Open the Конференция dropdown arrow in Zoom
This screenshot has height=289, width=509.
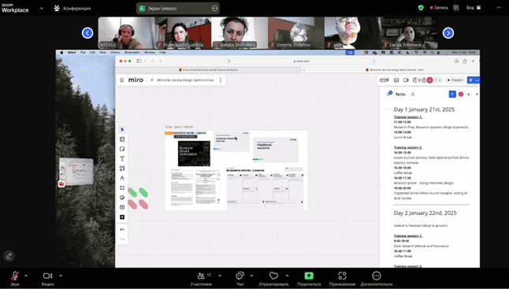(41, 8)
